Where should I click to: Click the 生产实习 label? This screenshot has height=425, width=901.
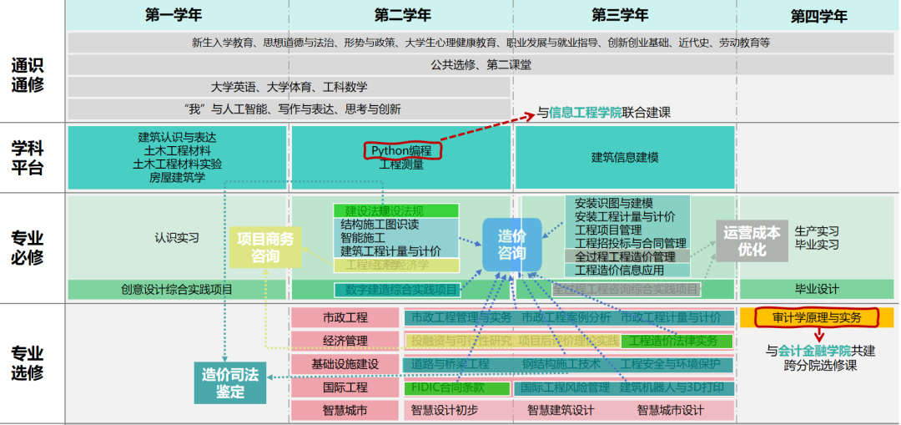click(x=817, y=230)
